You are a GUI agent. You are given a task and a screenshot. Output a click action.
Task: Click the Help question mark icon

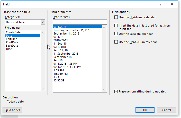[160, 4]
